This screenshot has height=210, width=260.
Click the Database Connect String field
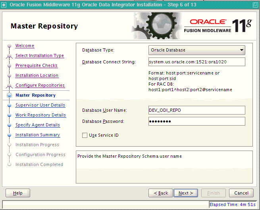[x=196, y=62]
